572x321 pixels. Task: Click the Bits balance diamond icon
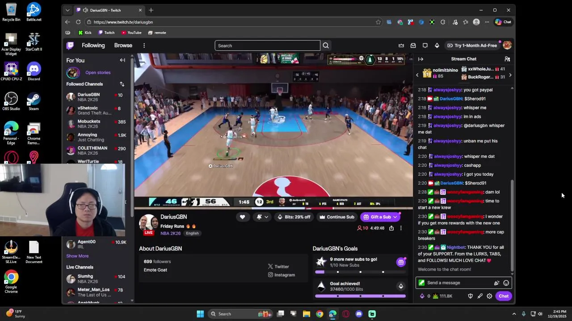click(422, 296)
